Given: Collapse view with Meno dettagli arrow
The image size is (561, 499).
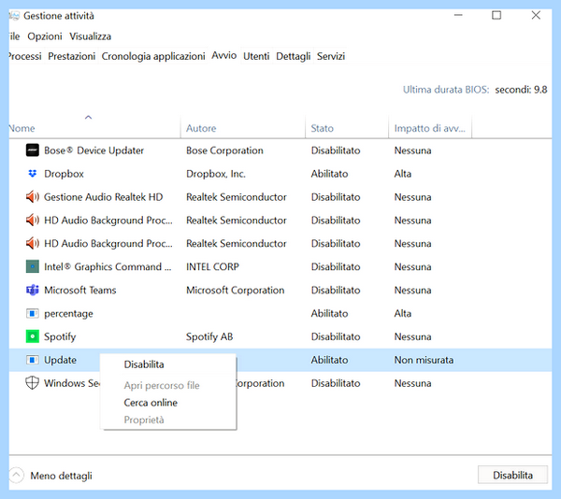Looking at the screenshot, I should (x=16, y=476).
